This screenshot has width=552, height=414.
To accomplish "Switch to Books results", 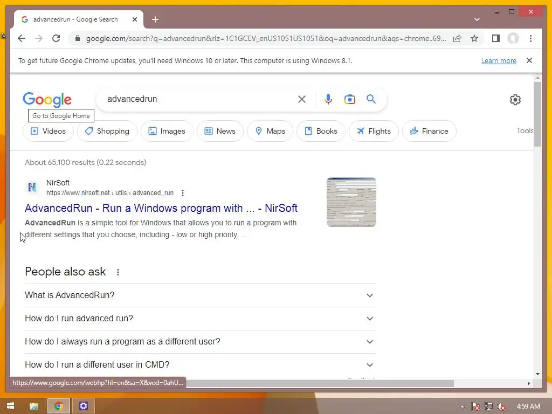I will [x=321, y=131].
